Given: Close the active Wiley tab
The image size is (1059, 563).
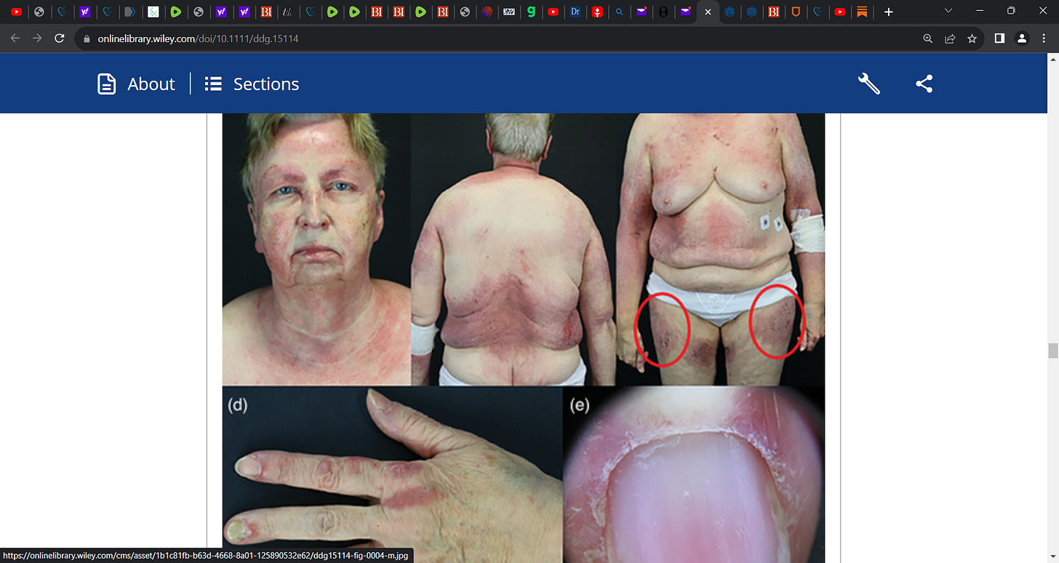Looking at the screenshot, I should point(708,12).
